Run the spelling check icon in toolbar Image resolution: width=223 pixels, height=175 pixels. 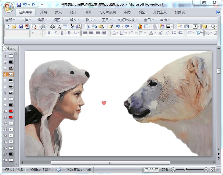72,26
